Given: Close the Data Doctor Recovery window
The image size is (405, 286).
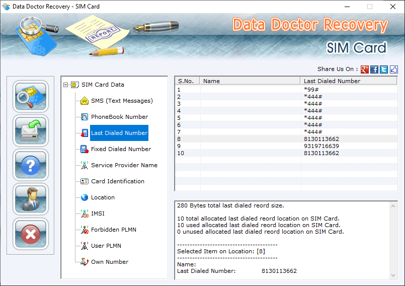Looking at the screenshot, I should (393, 7).
